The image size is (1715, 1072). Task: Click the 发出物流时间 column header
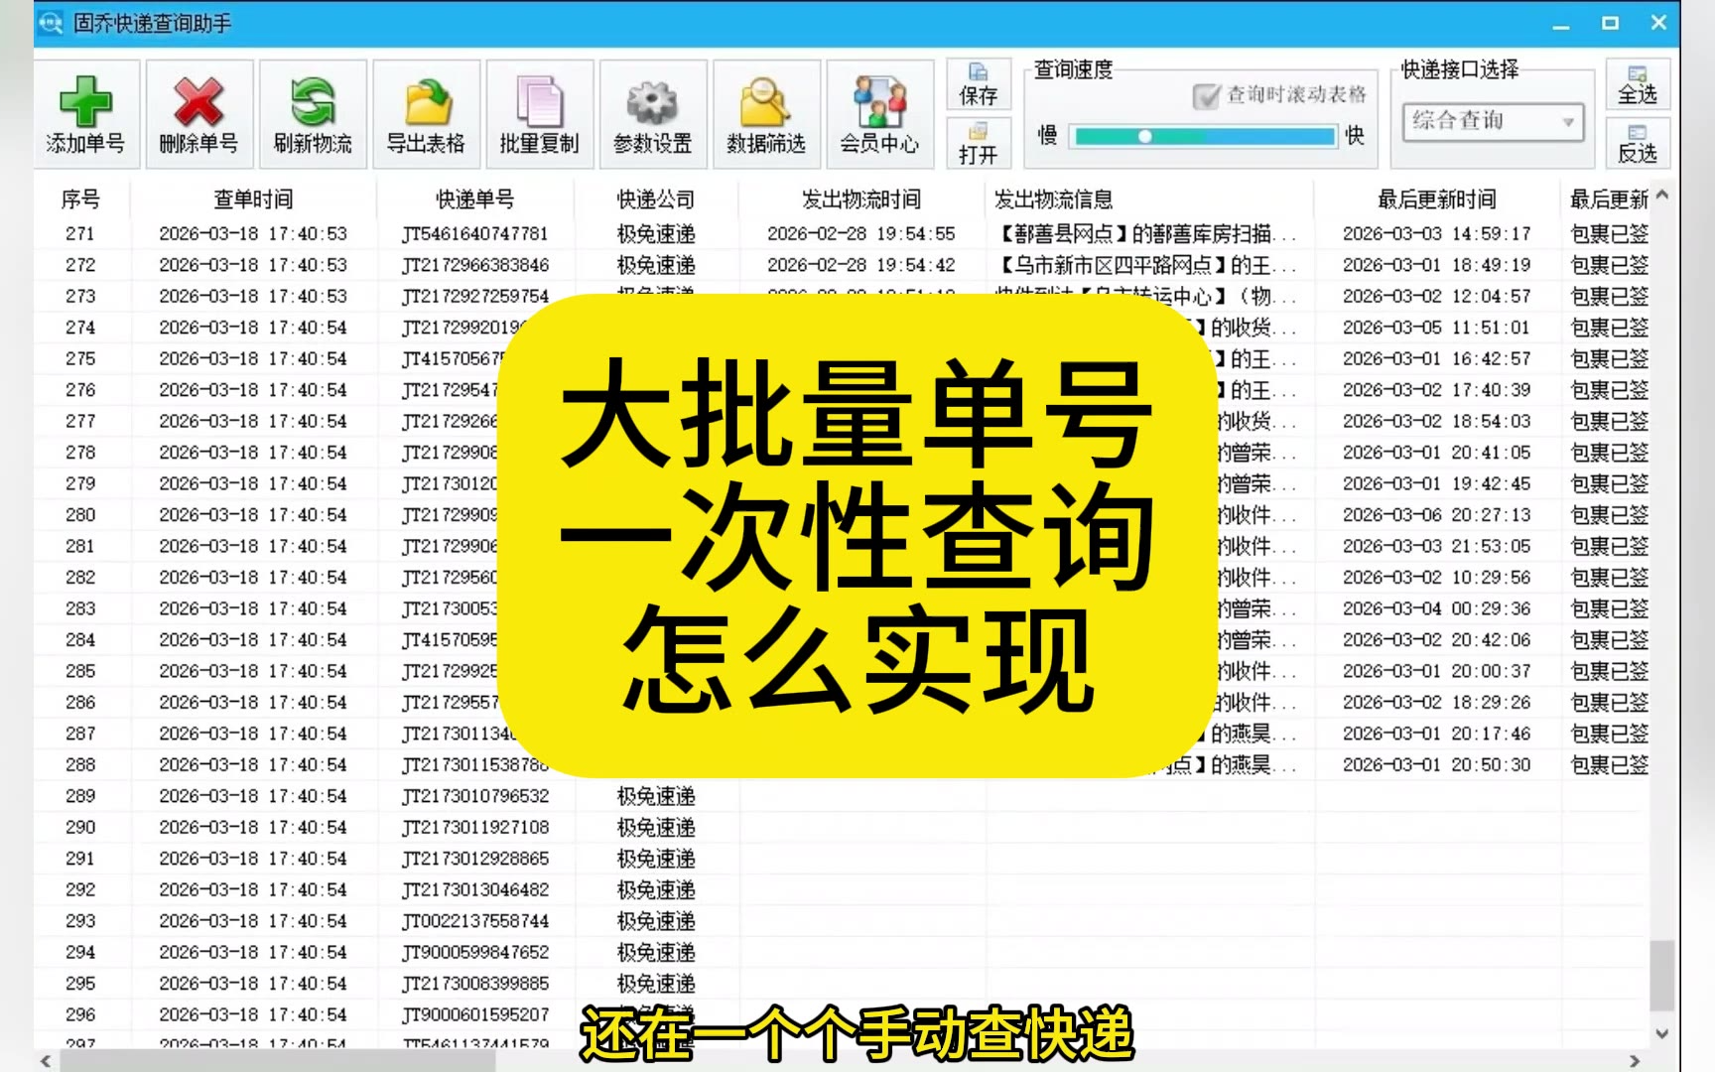pyautogui.click(x=861, y=200)
